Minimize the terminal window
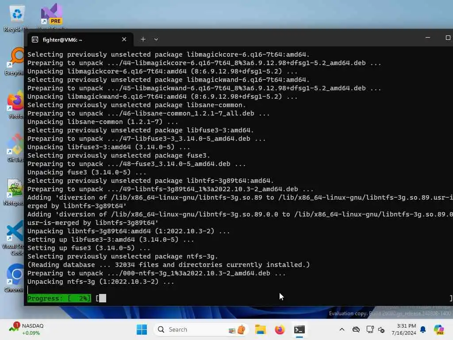 [428, 38]
